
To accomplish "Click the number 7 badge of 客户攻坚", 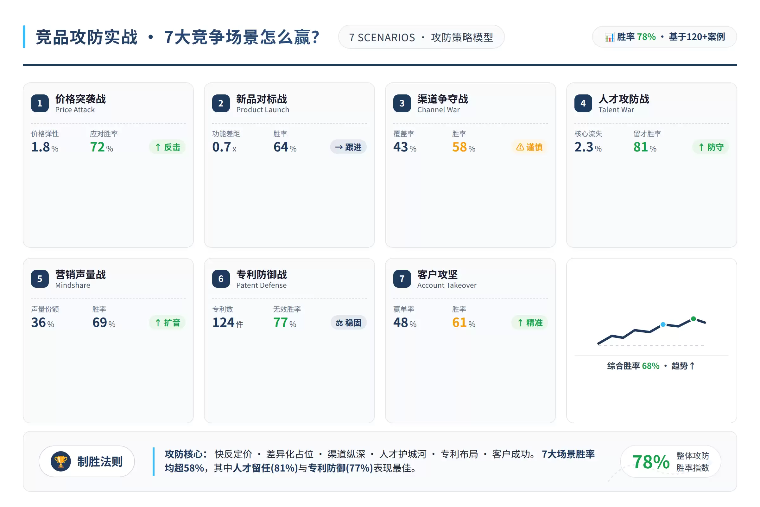I will [402, 279].
